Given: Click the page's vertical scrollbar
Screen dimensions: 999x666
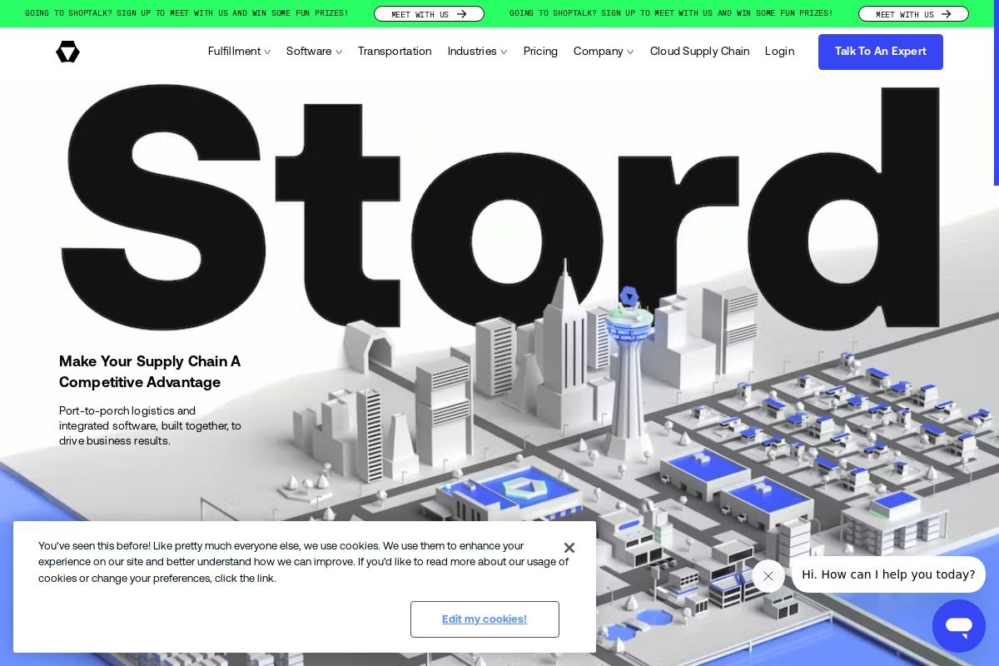Looking at the screenshot, I should (x=997, y=92).
